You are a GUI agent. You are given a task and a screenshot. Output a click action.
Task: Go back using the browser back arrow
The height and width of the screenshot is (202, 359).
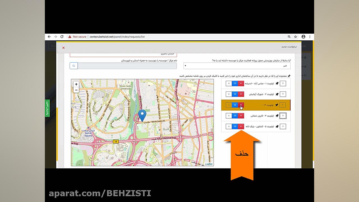click(49, 37)
